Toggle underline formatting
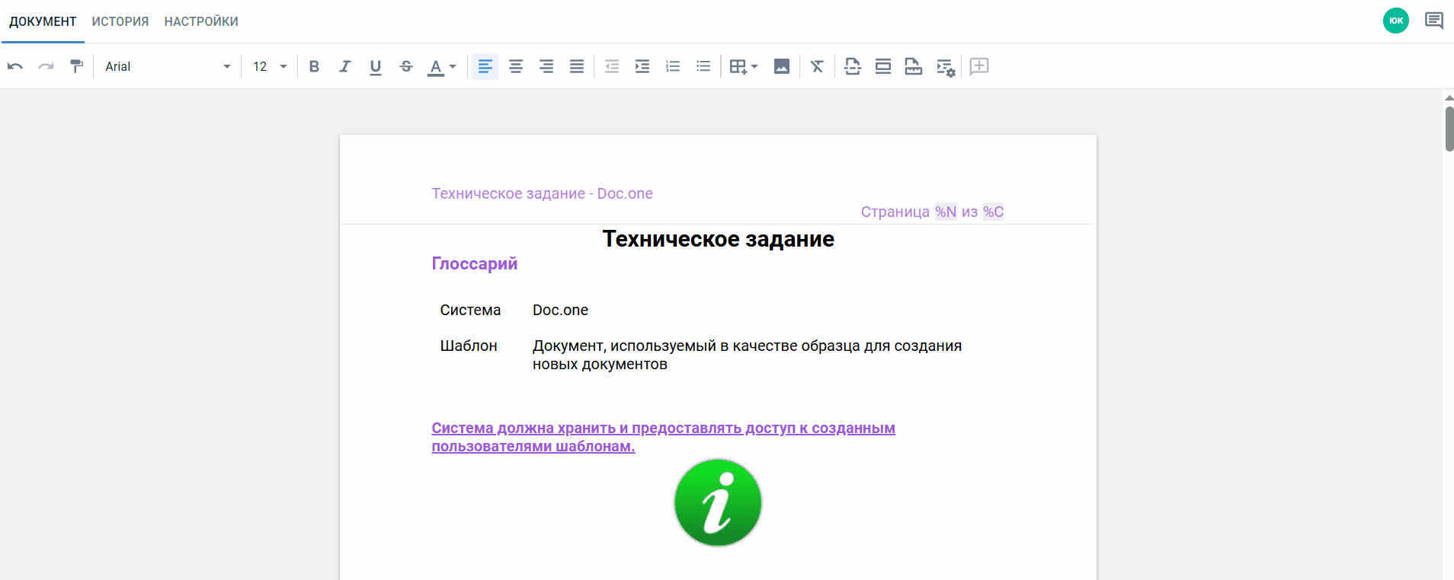Image resolution: width=1454 pixels, height=580 pixels. (x=375, y=67)
